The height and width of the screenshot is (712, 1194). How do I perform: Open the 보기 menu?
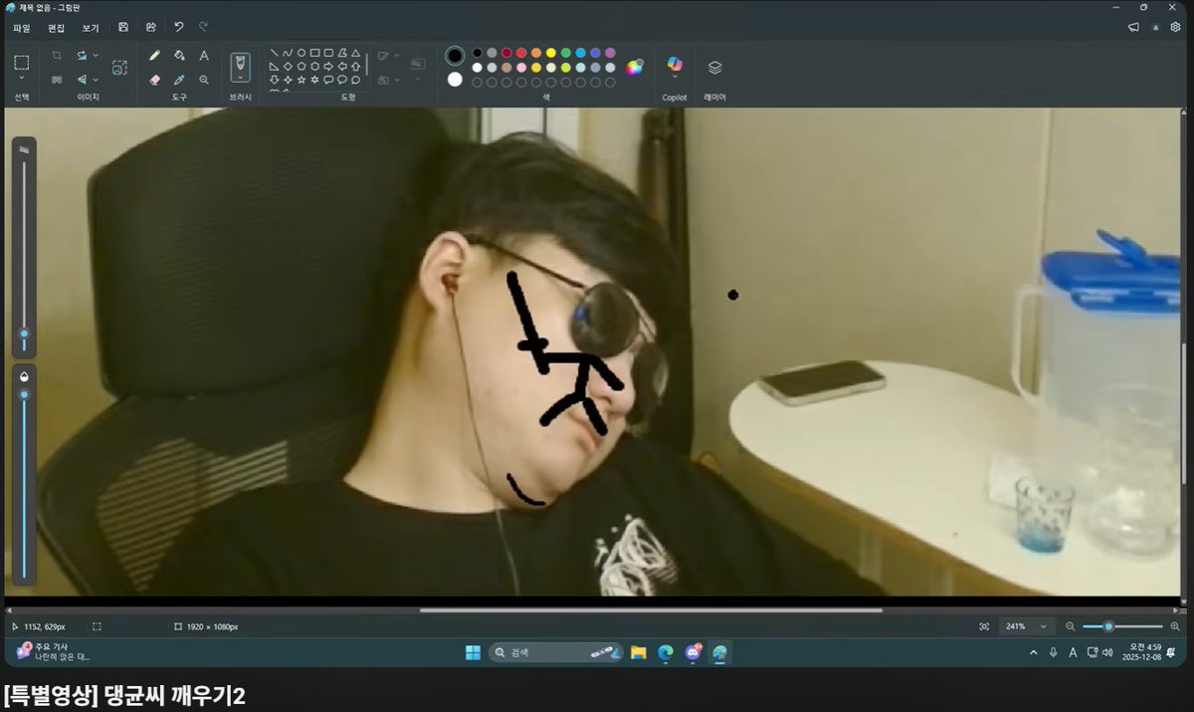pyautogui.click(x=90, y=27)
